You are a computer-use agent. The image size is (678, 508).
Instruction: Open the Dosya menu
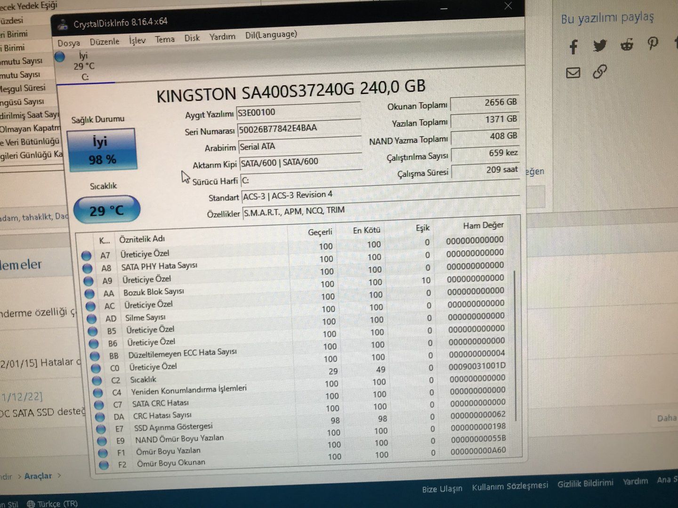point(69,43)
